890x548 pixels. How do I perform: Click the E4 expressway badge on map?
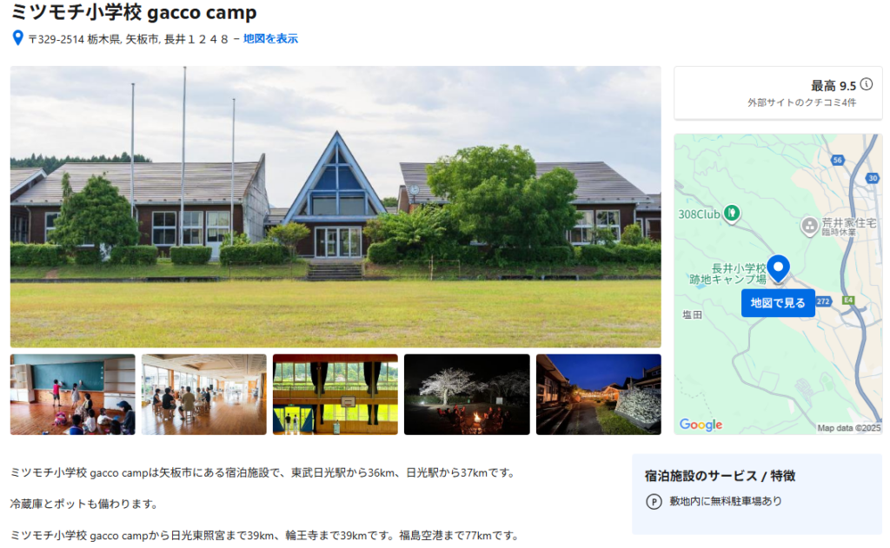pos(848,300)
